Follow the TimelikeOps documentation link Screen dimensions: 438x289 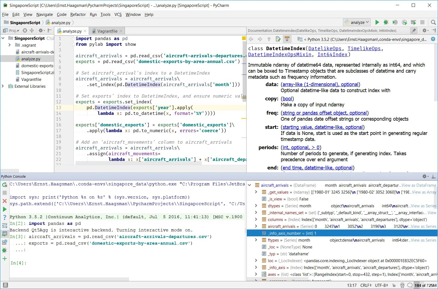pos(364,49)
